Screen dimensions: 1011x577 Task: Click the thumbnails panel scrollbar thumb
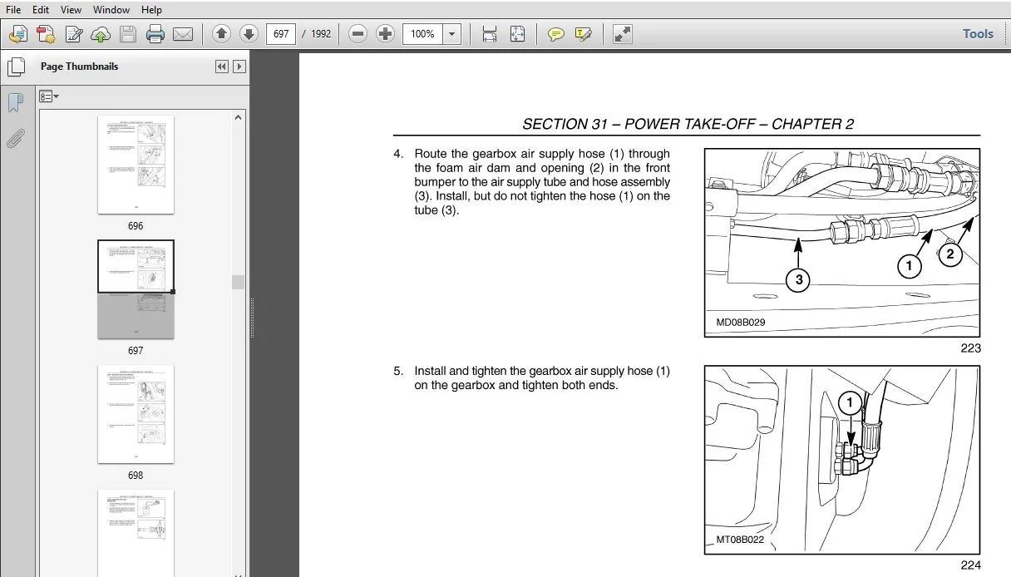239,282
